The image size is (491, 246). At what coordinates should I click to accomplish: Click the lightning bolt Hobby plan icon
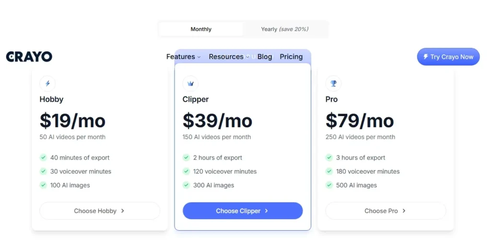tap(47, 83)
